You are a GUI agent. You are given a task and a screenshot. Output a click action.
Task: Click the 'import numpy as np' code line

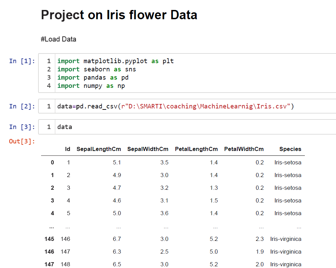(91, 86)
